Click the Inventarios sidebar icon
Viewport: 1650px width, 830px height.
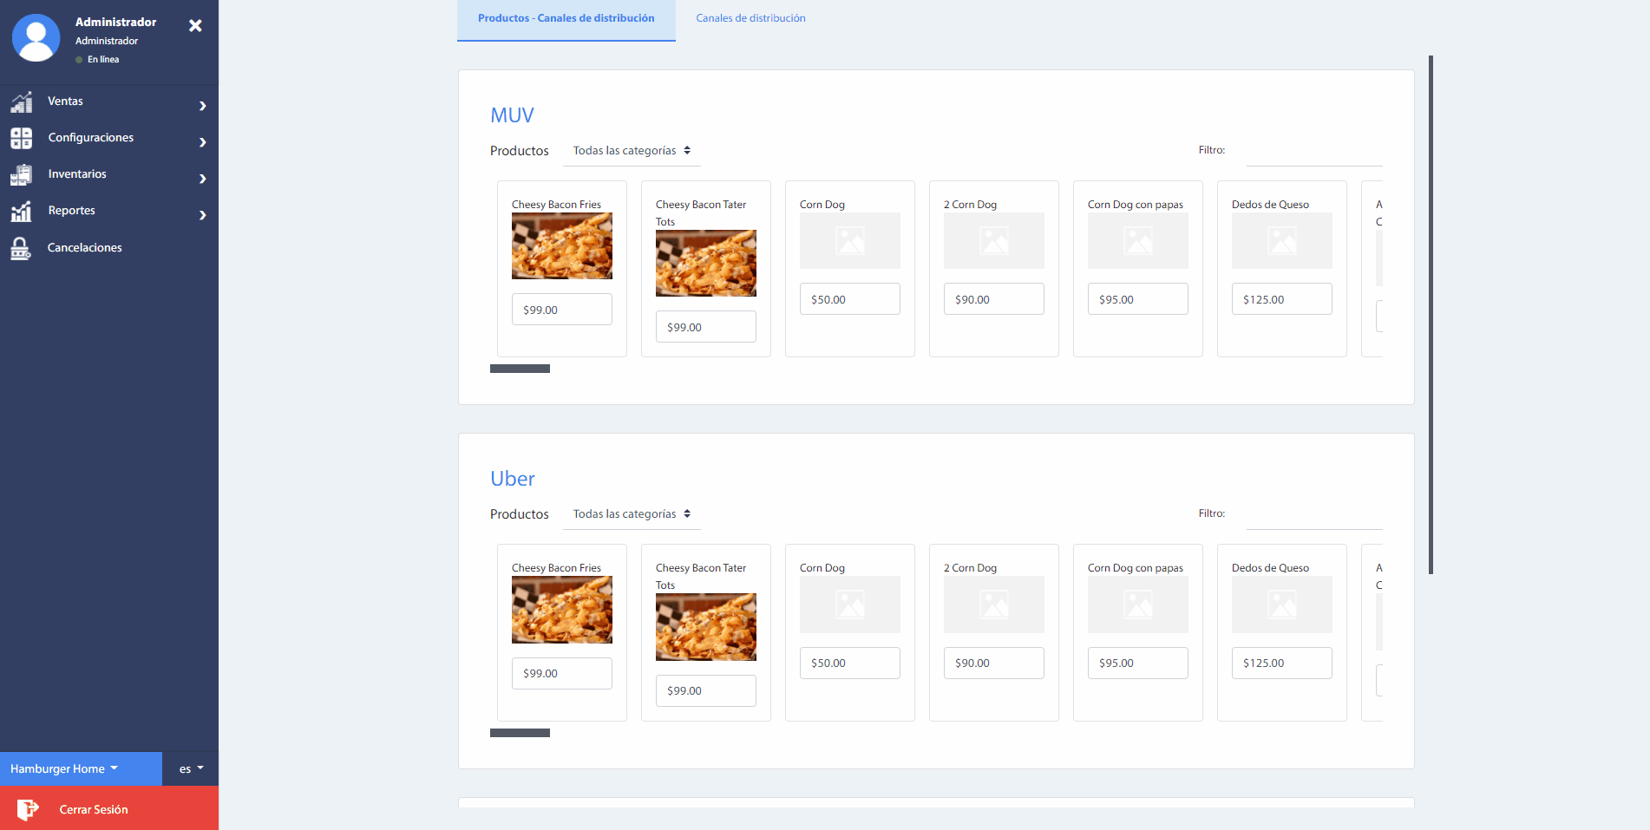point(22,175)
